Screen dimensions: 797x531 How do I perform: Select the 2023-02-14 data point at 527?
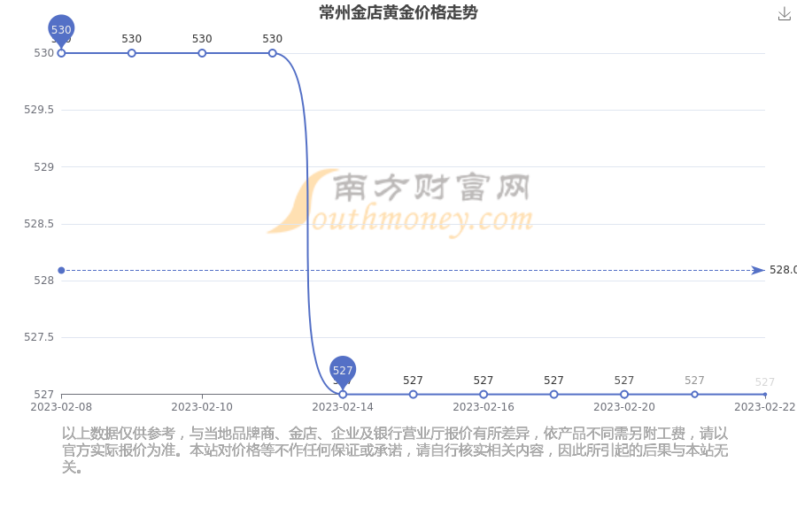343,395
